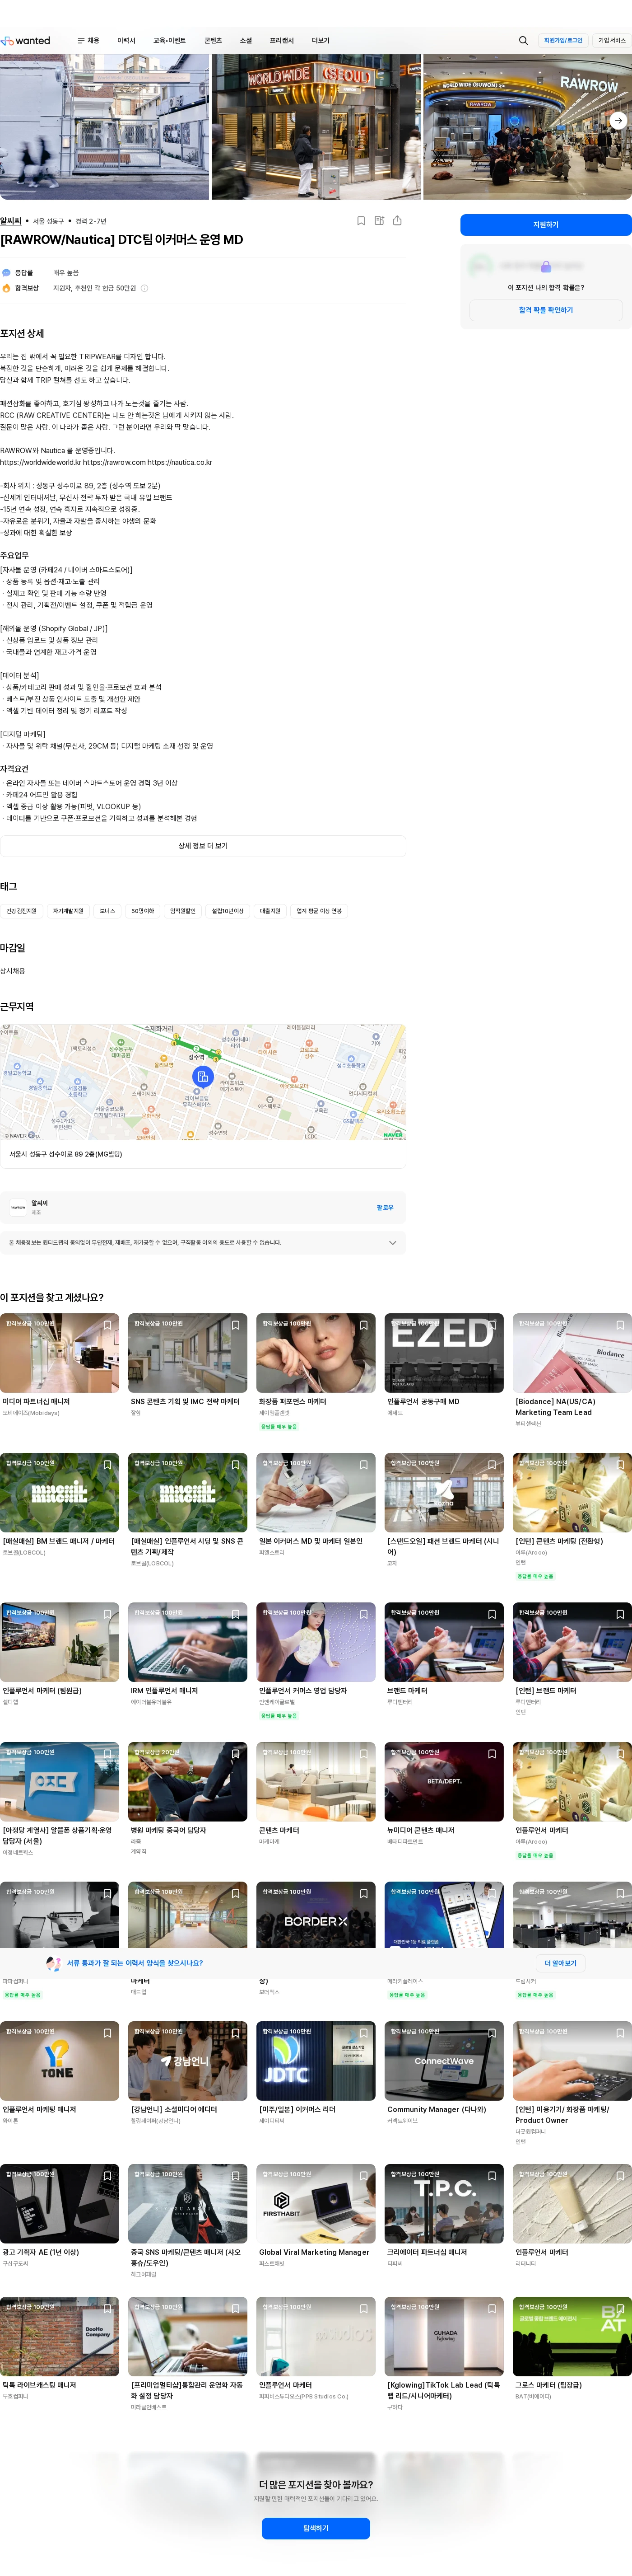Click the share icon beside job title

397,221
